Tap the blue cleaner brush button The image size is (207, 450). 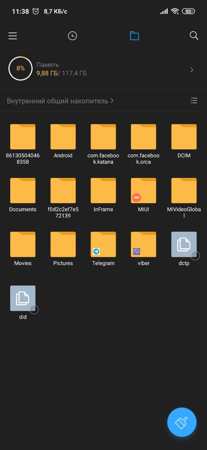(182, 422)
